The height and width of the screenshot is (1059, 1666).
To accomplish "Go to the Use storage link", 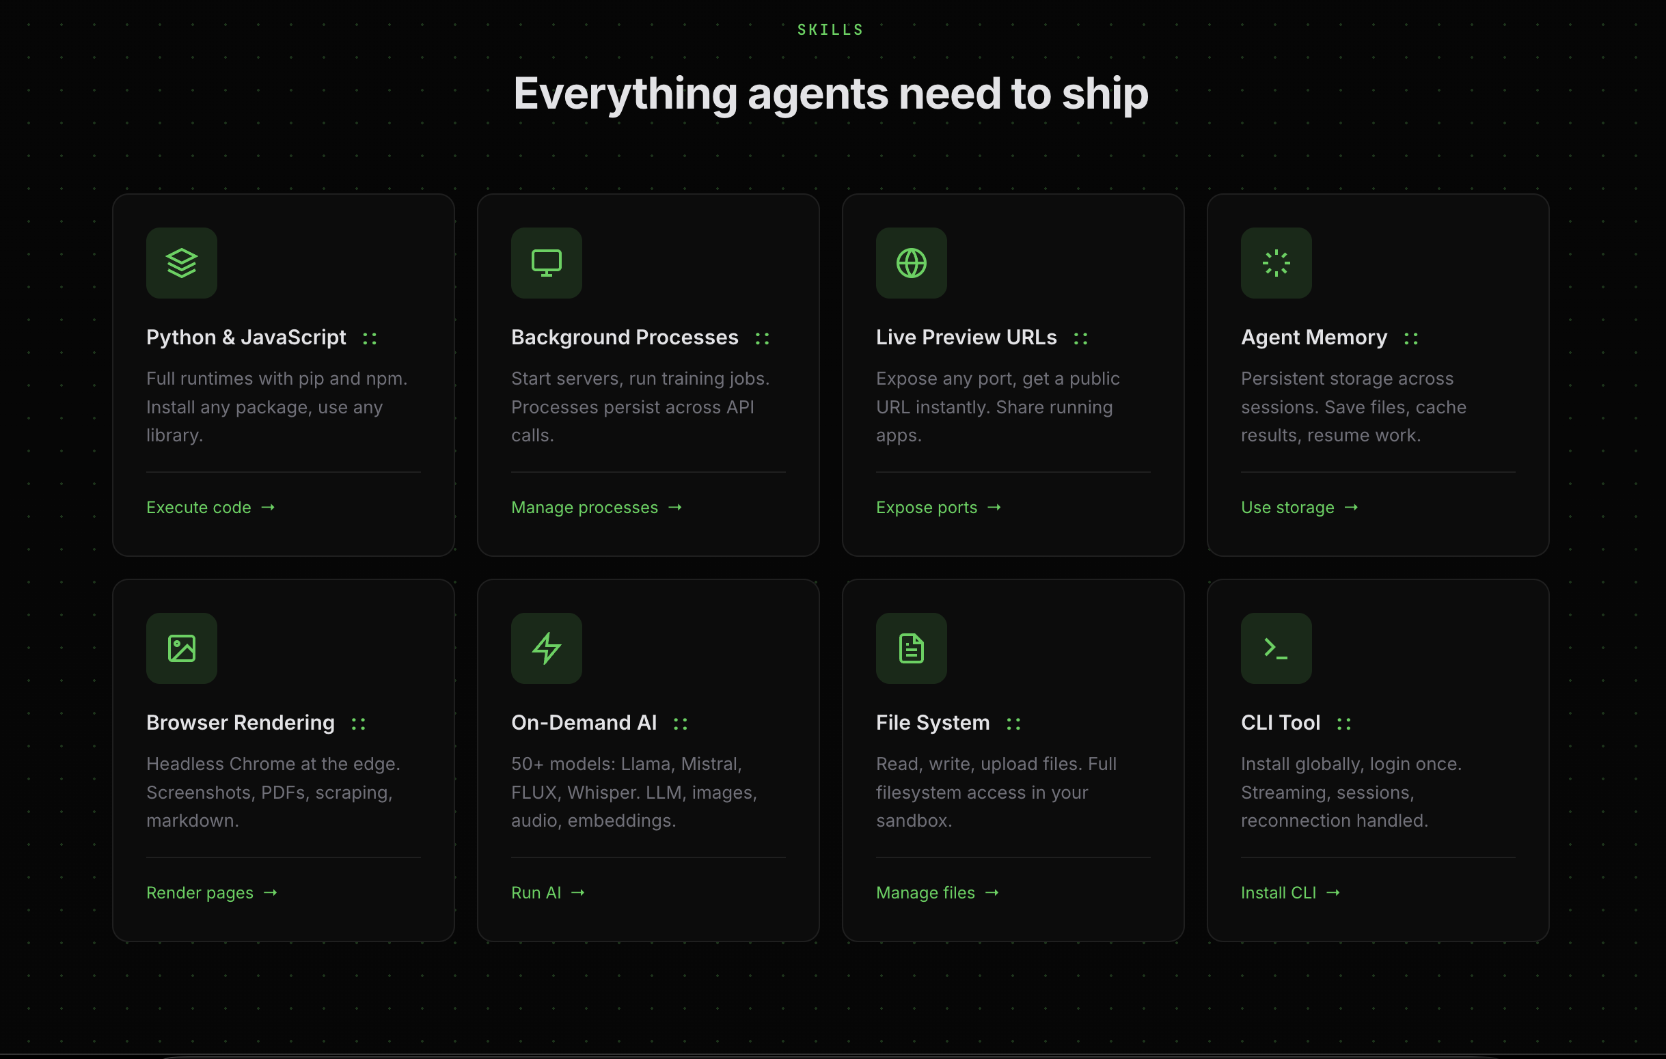I will [1298, 507].
